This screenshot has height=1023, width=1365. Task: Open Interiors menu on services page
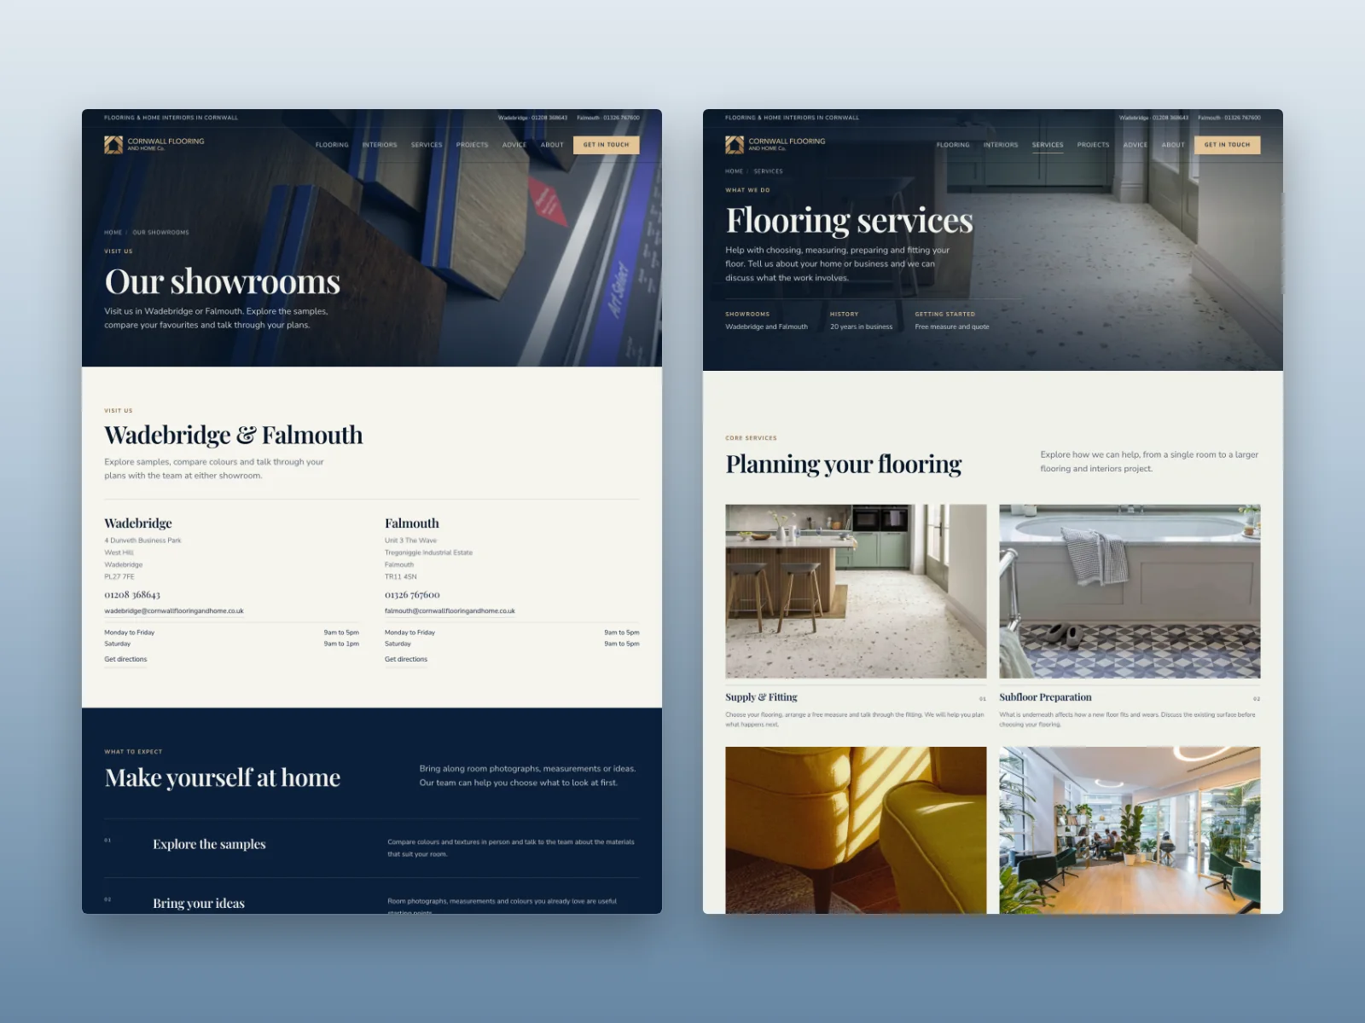pyautogui.click(x=1001, y=145)
